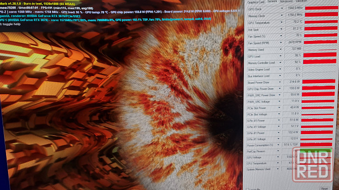Open the GPU Clock sensor dropdown arrow
339x190 pixels.
[282, 9]
